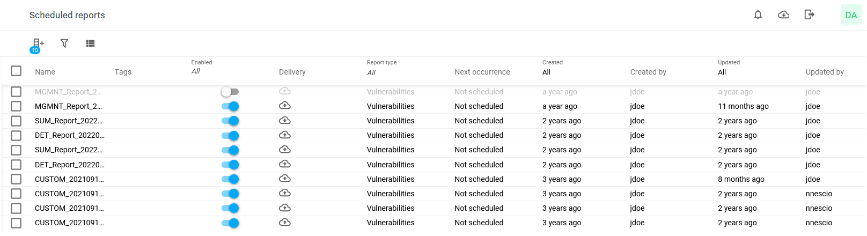Click the cloud download icon in header
867x236 pixels.
[783, 15]
